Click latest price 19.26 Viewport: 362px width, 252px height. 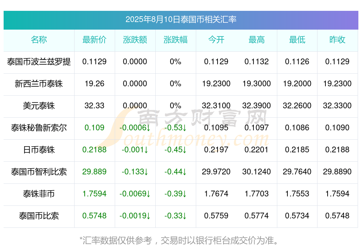pos(94,84)
